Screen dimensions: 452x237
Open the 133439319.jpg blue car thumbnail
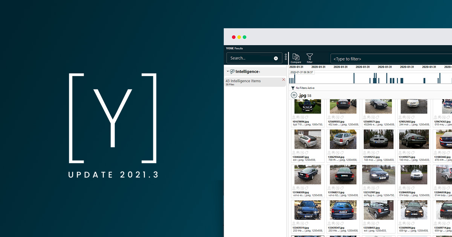(308, 210)
